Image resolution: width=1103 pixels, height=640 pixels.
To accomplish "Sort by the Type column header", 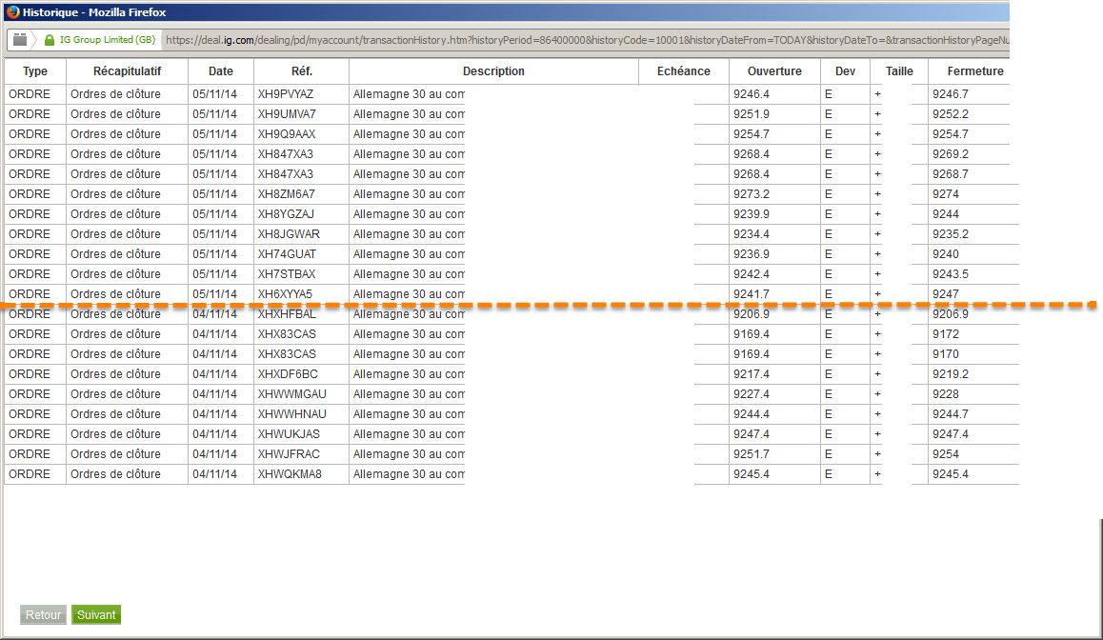I will 35,71.
